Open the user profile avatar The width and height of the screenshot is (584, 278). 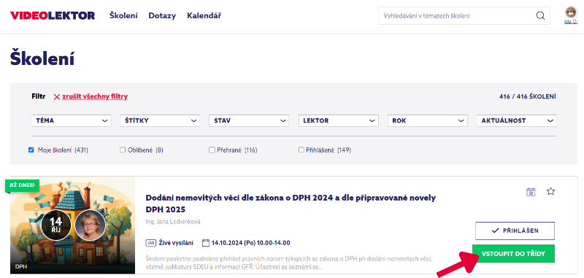[571, 12]
